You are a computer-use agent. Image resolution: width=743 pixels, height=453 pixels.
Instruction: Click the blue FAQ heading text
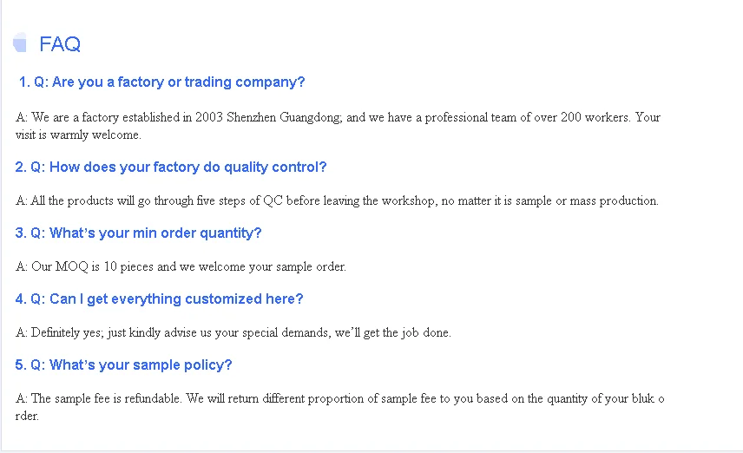[60, 44]
